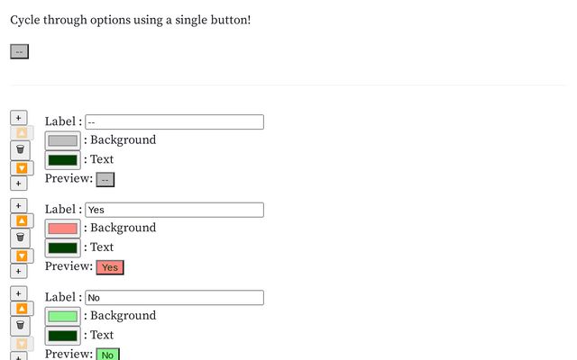Open the pink background color picker for "Yes"
Image resolution: width=577 pixels, height=360 pixels.
pyautogui.click(x=62, y=229)
